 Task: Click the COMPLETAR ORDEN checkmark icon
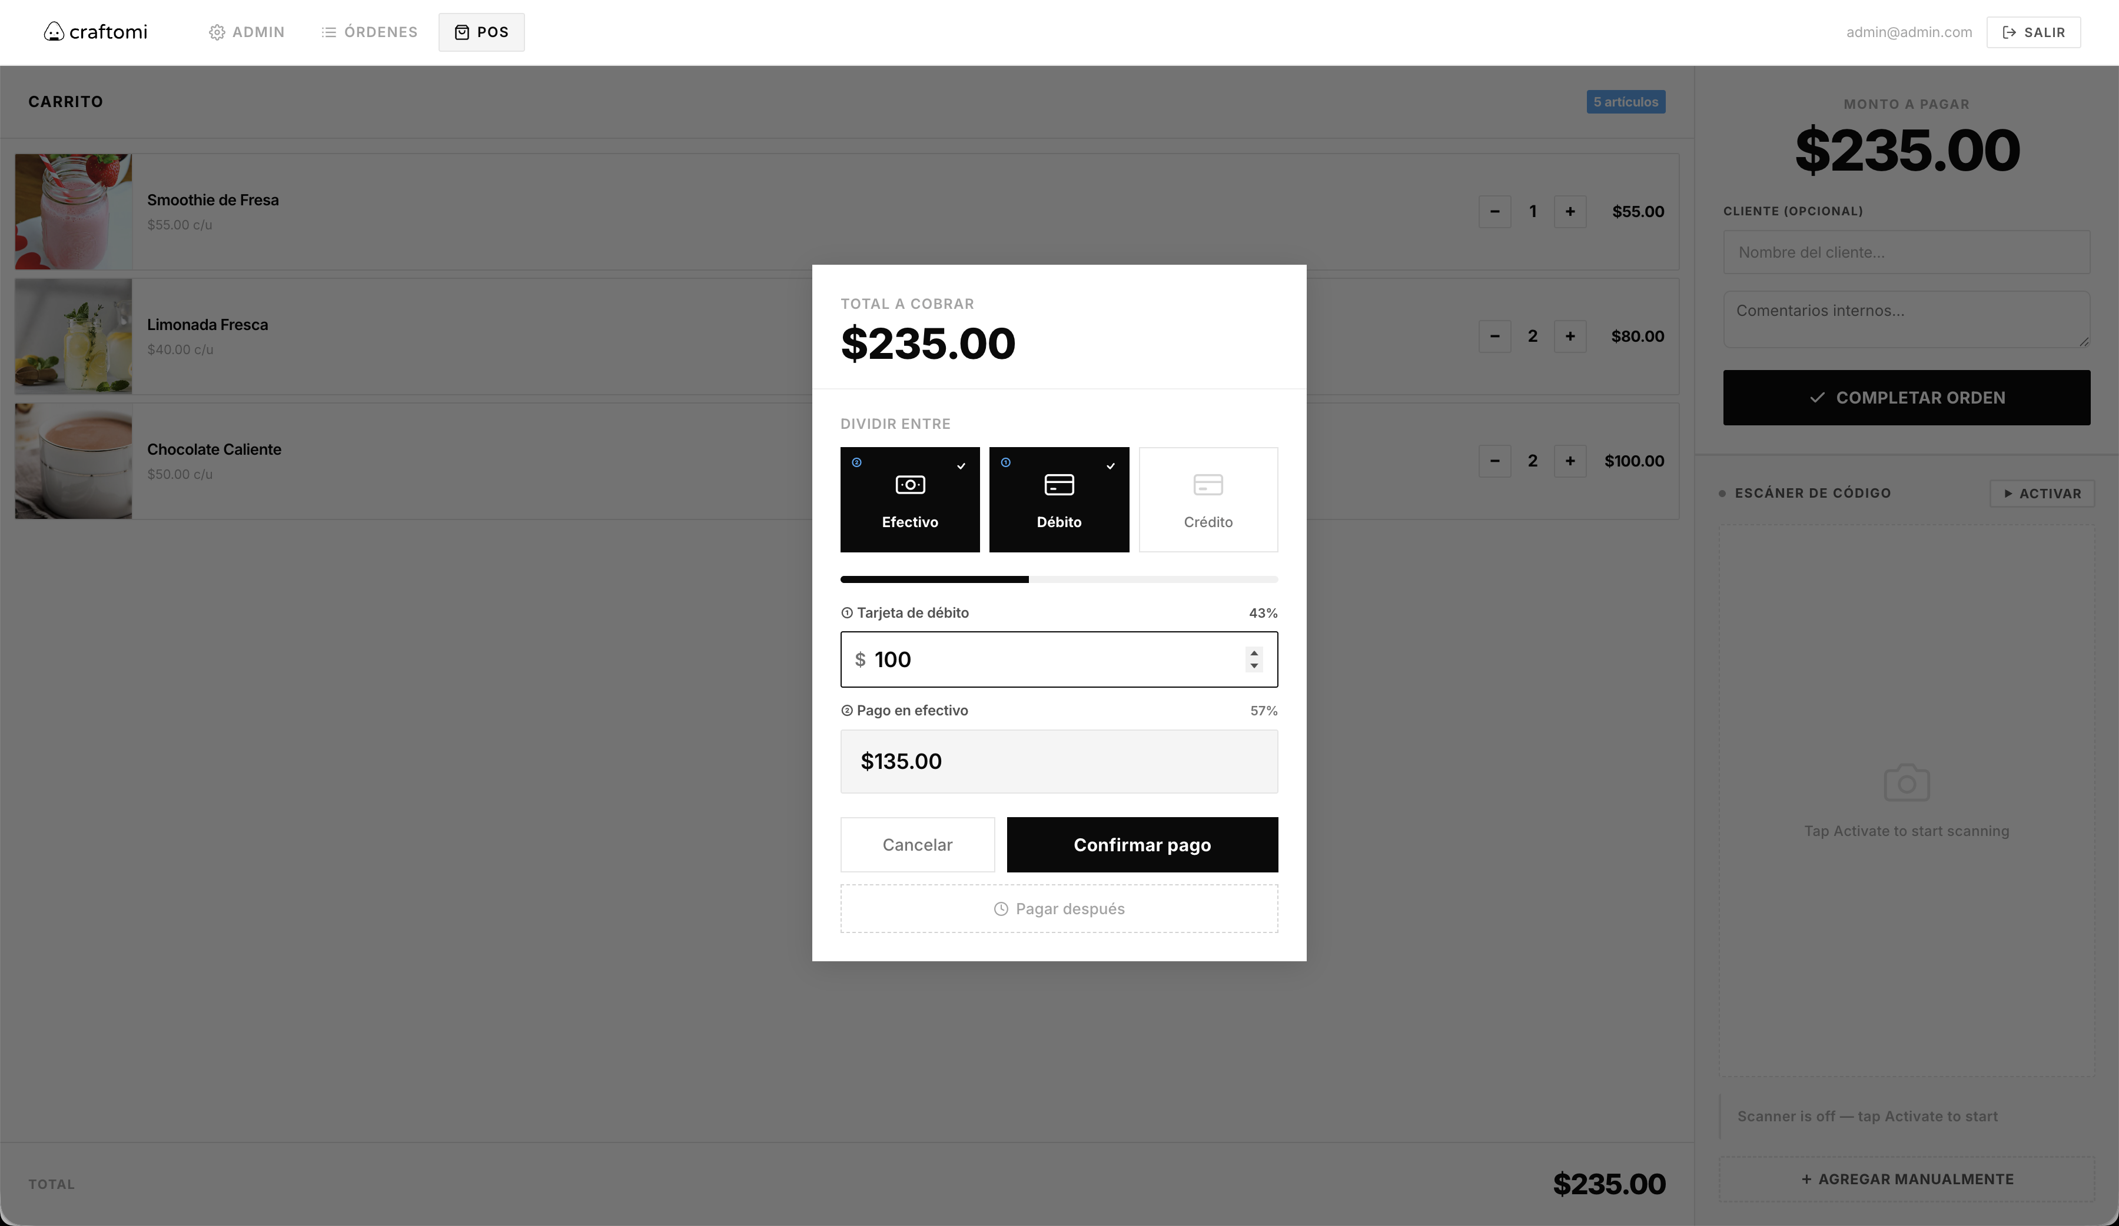pos(1817,398)
